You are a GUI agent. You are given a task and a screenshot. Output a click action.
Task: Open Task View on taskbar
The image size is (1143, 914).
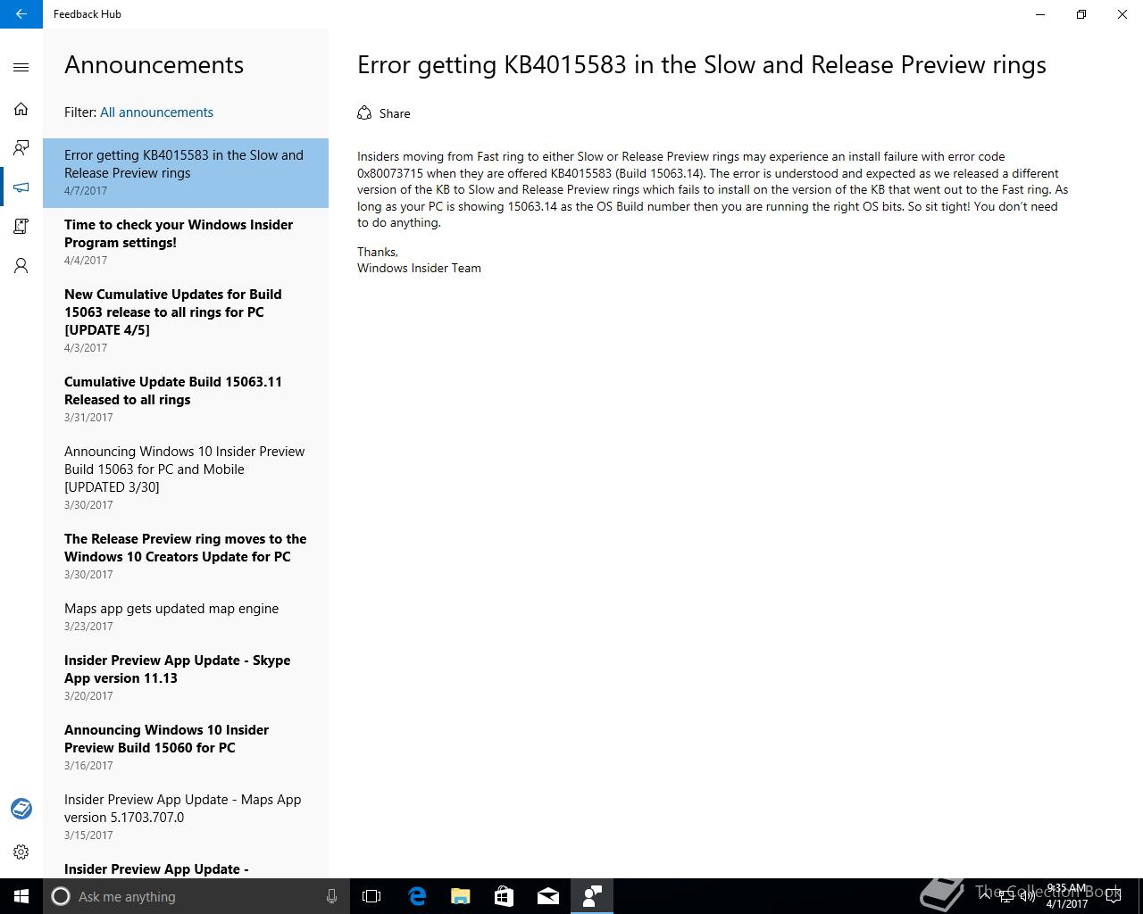[x=371, y=896]
